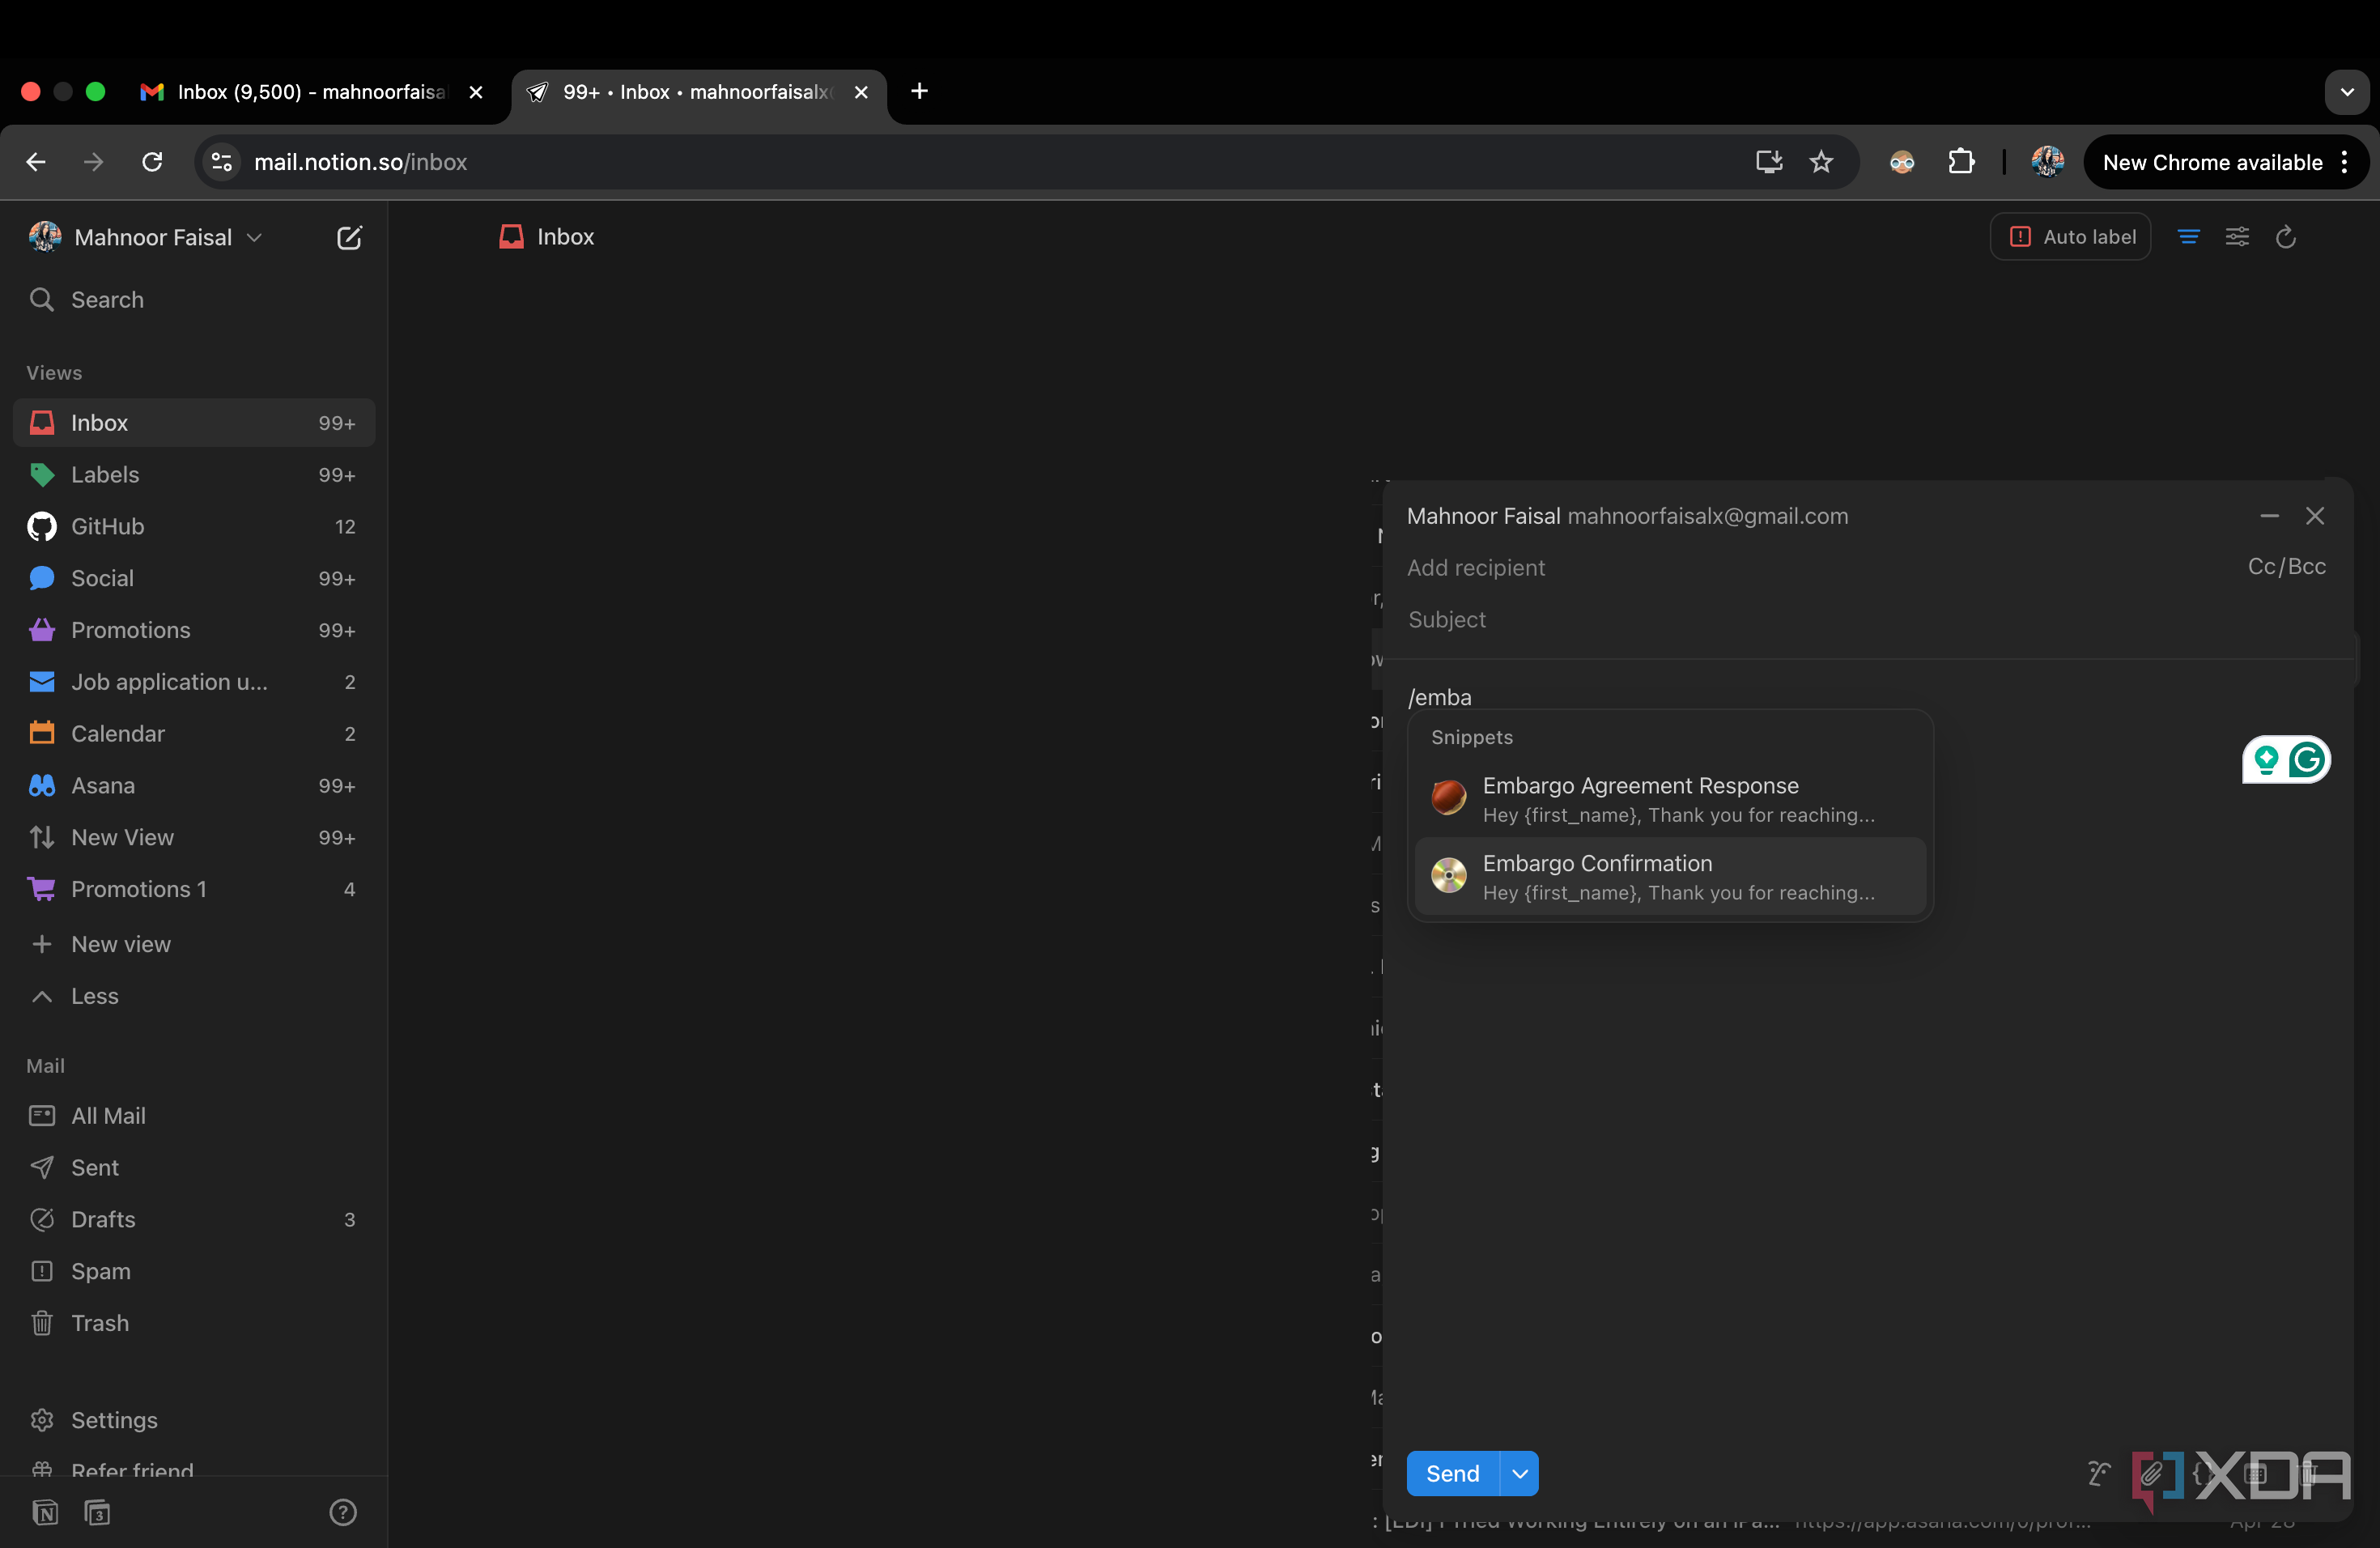This screenshot has width=2380, height=1548.
Task: Minimize the compose draft window
Action: point(2269,516)
